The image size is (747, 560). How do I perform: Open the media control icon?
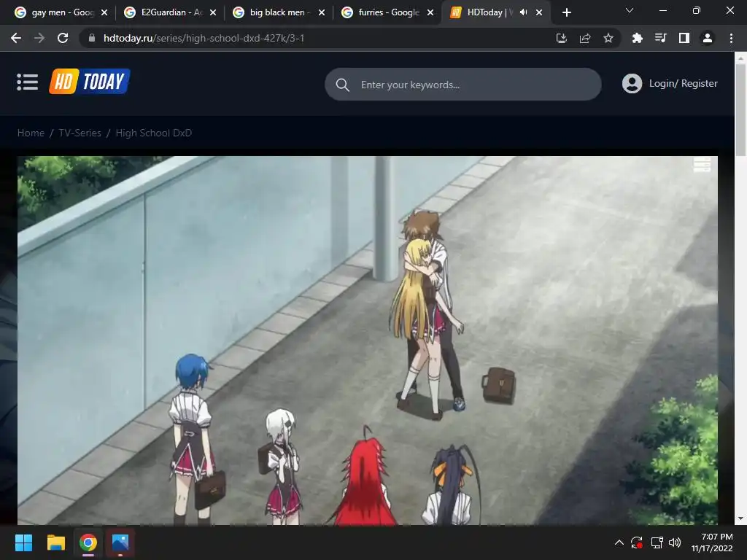pyautogui.click(x=660, y=38)
